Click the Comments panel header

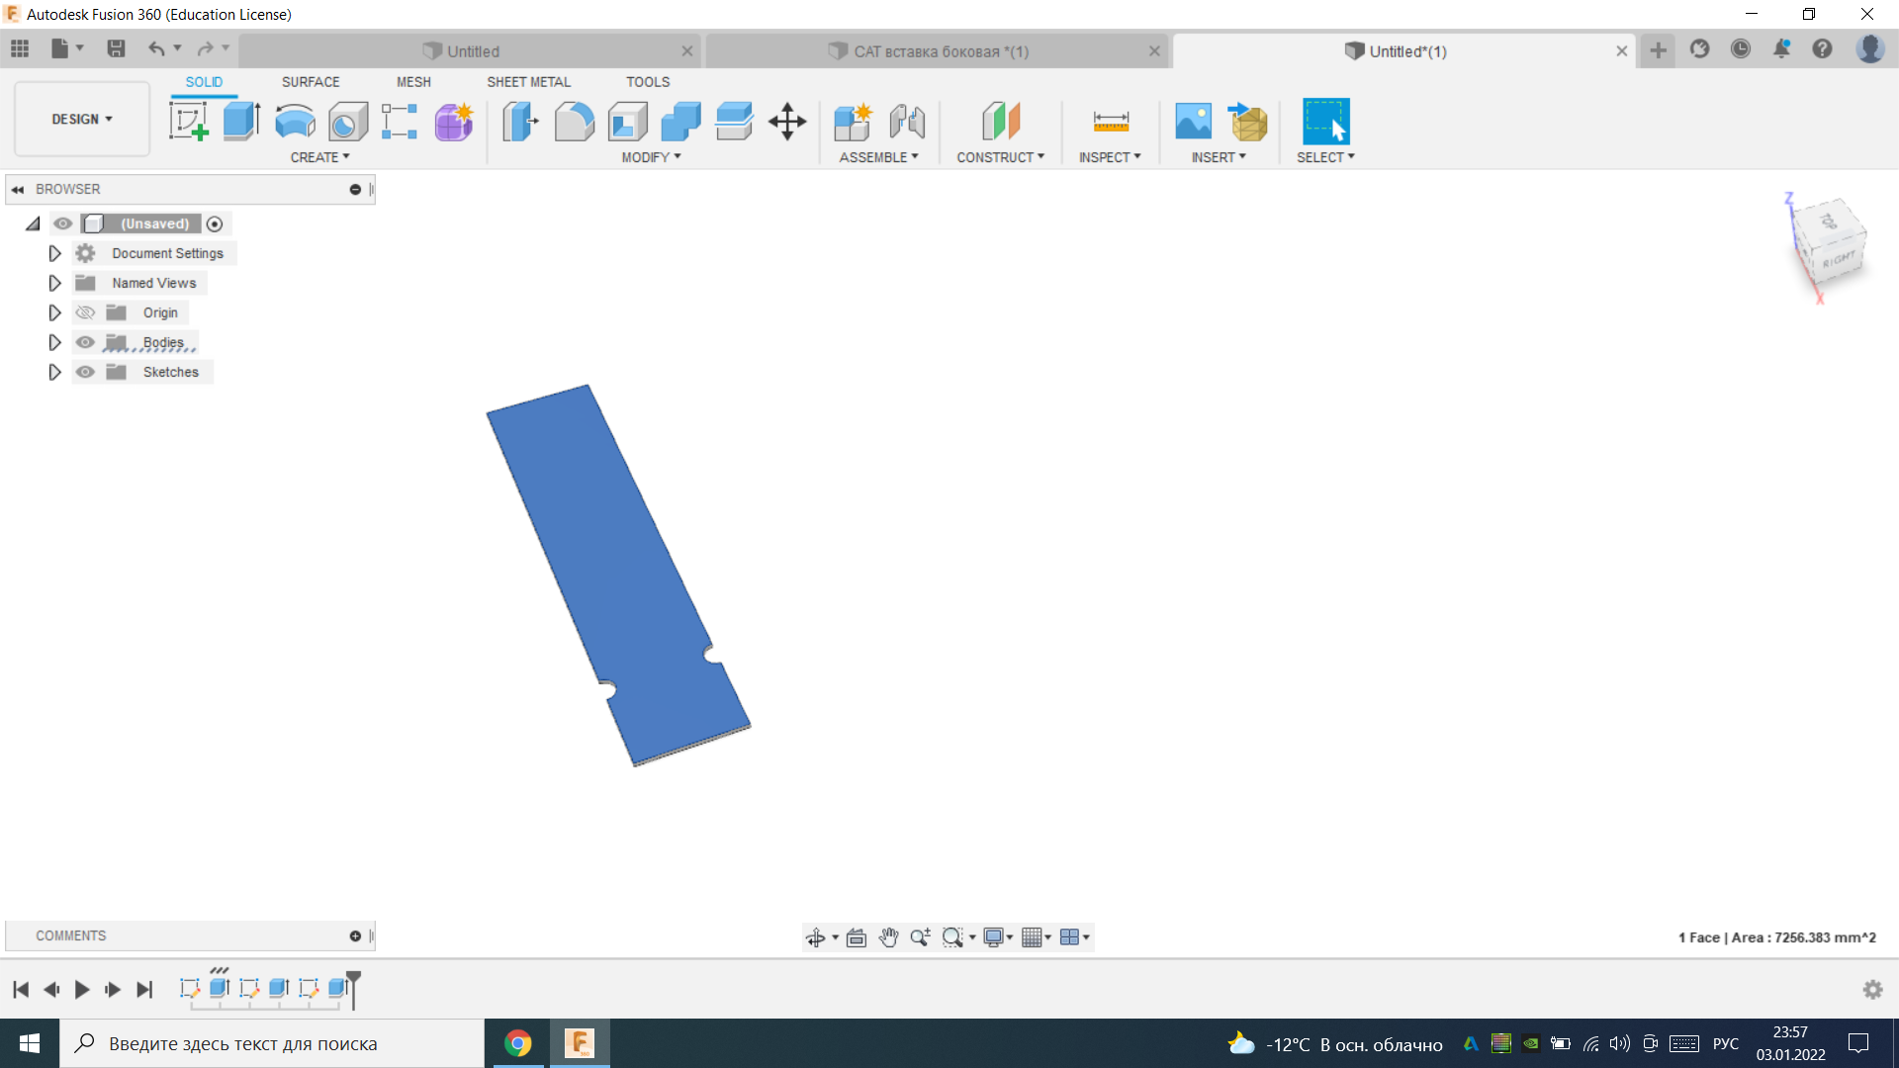point(70,935)
